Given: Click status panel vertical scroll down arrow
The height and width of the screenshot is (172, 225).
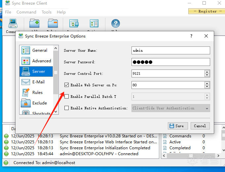Looking at the screenshot, I should [x=223, y=150].
